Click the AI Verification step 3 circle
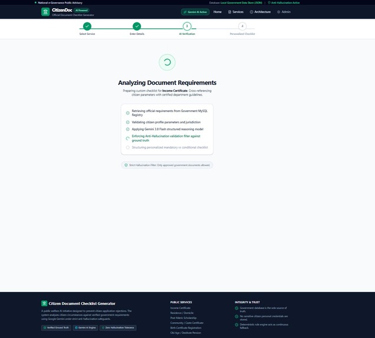 (x=187, y=27)
